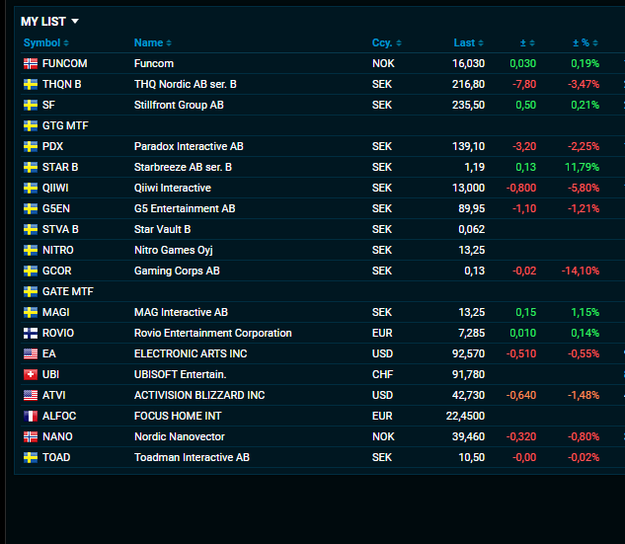Image resolution: width=625 pixels, height=544 pixels.
Task: Click the -0,510 change for EA
Action: tap(521, 353)
